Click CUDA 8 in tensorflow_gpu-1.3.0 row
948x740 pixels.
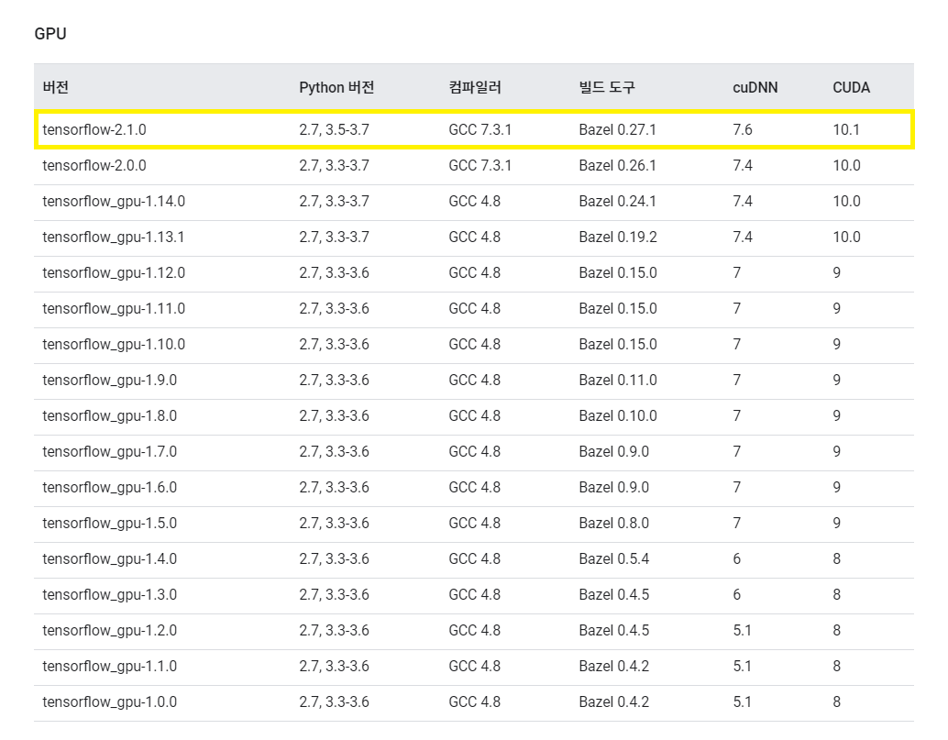[837, 593]
